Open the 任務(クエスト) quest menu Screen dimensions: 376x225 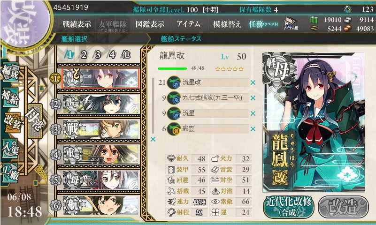tap(263, 24)
